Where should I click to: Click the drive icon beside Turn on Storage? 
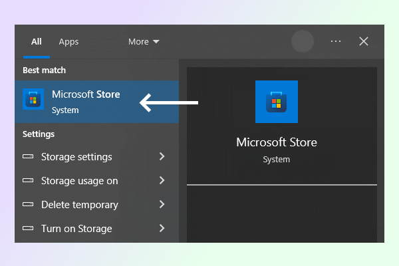coord(28,229)
